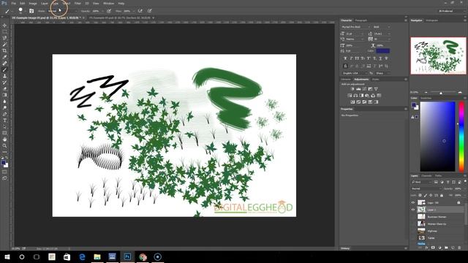The height and width of the screenshot is (263, 468).
Task: Add a Curves adjustment
Action: [x=364, y=89]
